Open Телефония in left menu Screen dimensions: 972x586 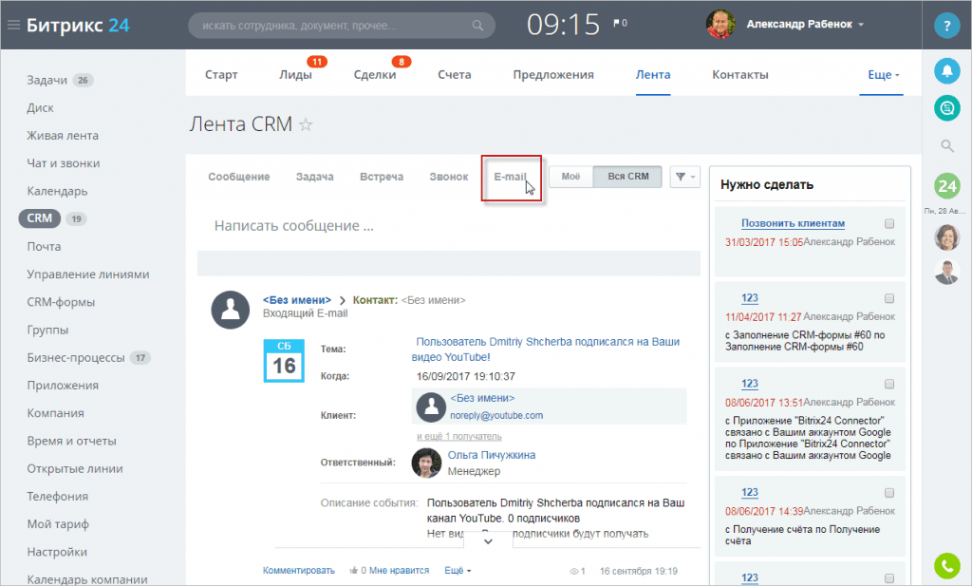58,496
